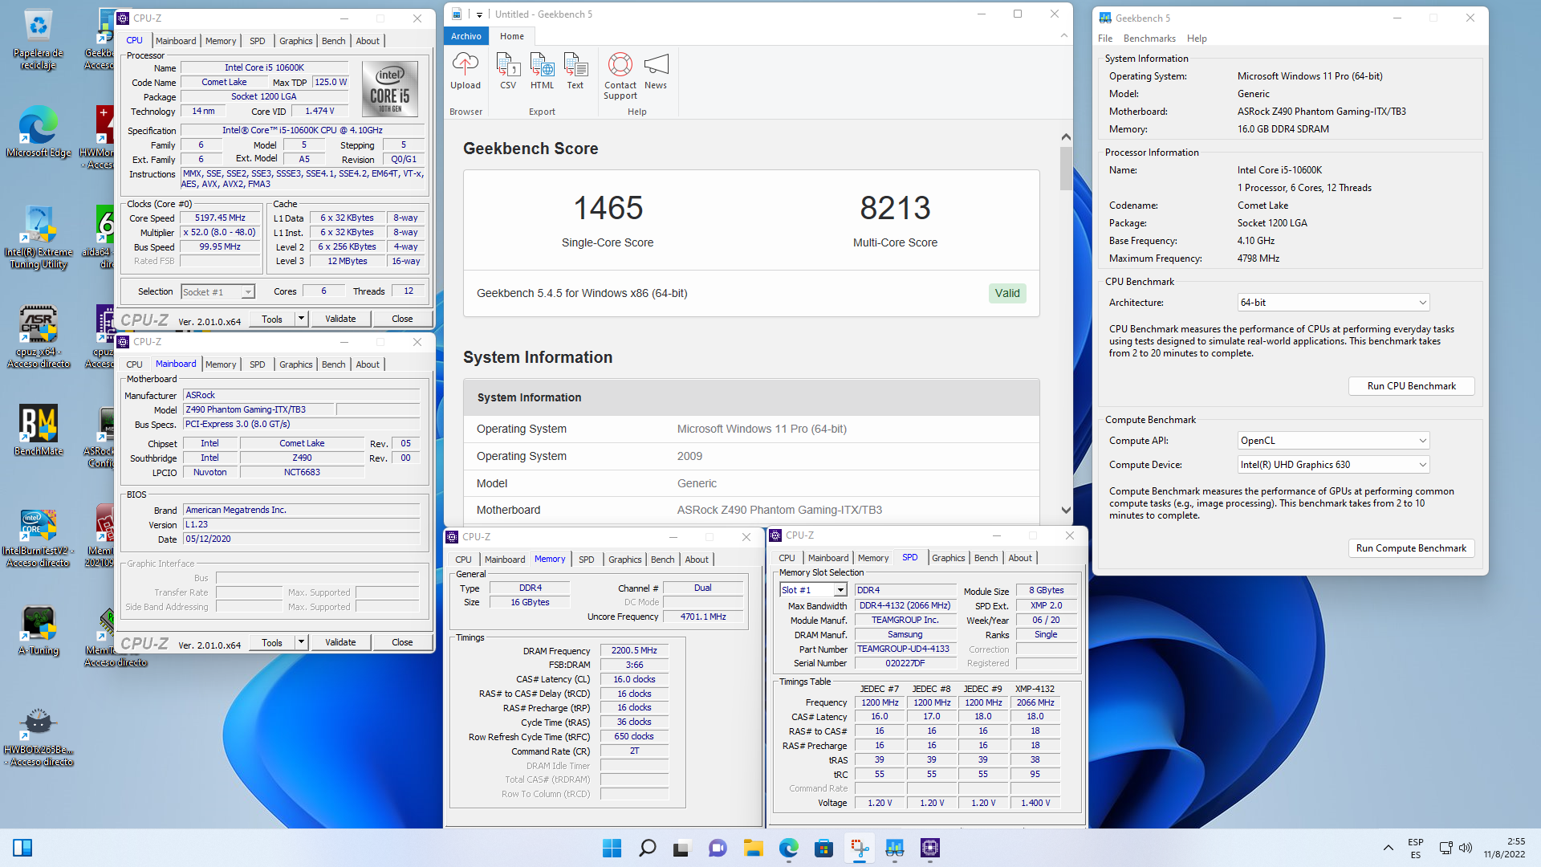The height and width of the screenshot is (867, 1541).
Task: Click Validate in Mainboard CPU-Z window
Action: pos(340,642)
